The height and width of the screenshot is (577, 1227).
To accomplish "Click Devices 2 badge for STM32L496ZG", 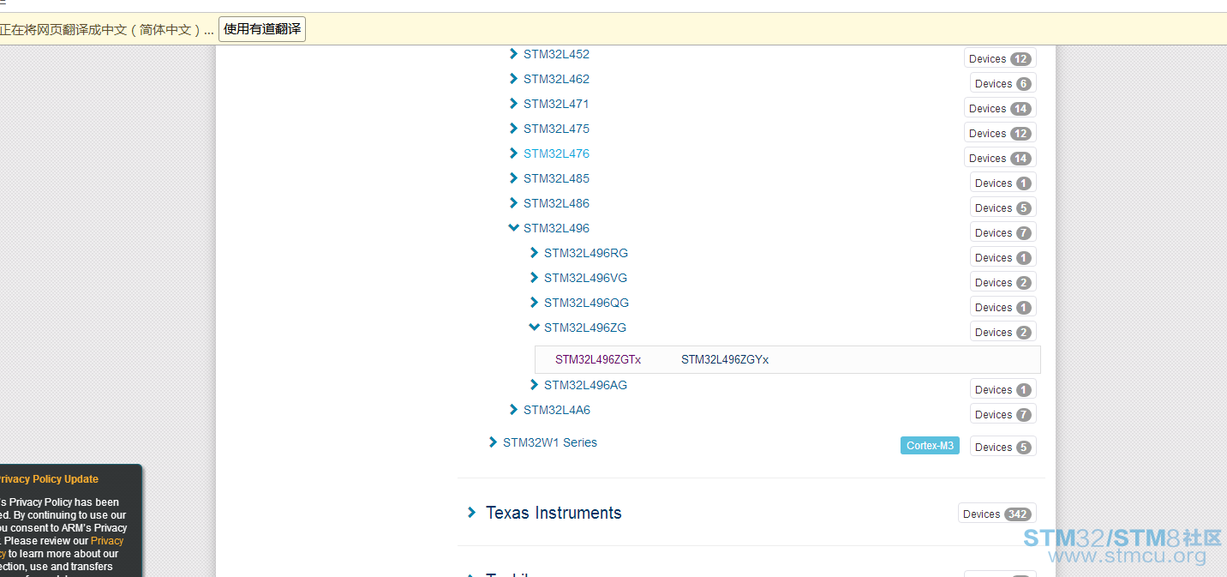I will (1003, 332).
